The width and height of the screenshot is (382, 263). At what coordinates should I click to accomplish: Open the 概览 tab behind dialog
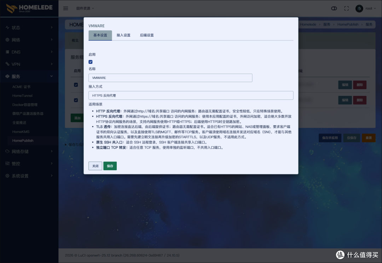75,40
